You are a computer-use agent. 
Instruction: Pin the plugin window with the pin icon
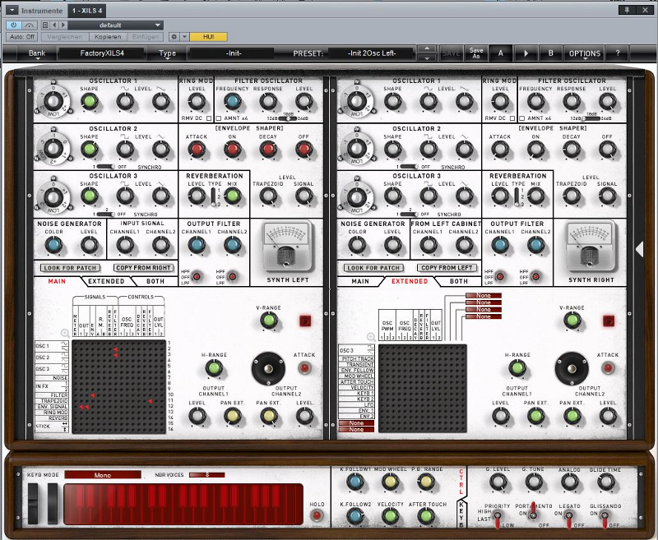(x=627, y=10)
